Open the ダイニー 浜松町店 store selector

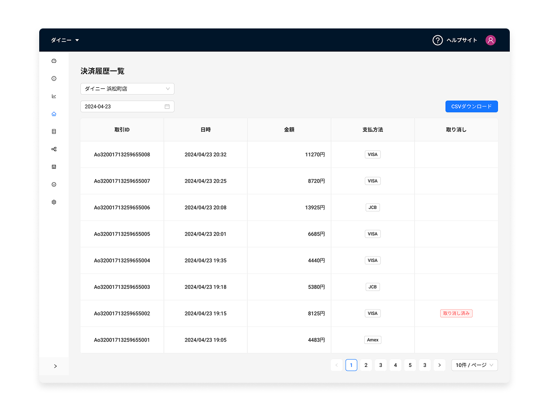[127, 89]
